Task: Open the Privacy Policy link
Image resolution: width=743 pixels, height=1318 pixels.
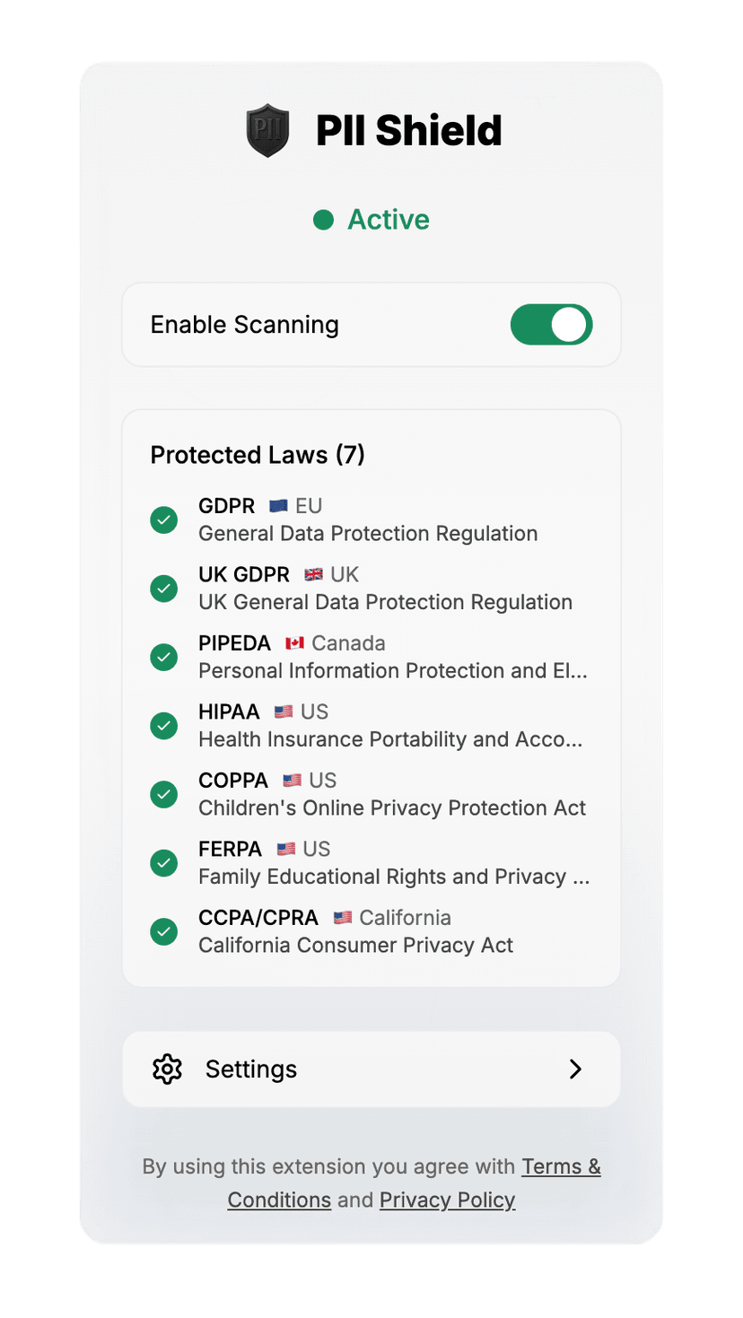Action: click(447, 1200)
